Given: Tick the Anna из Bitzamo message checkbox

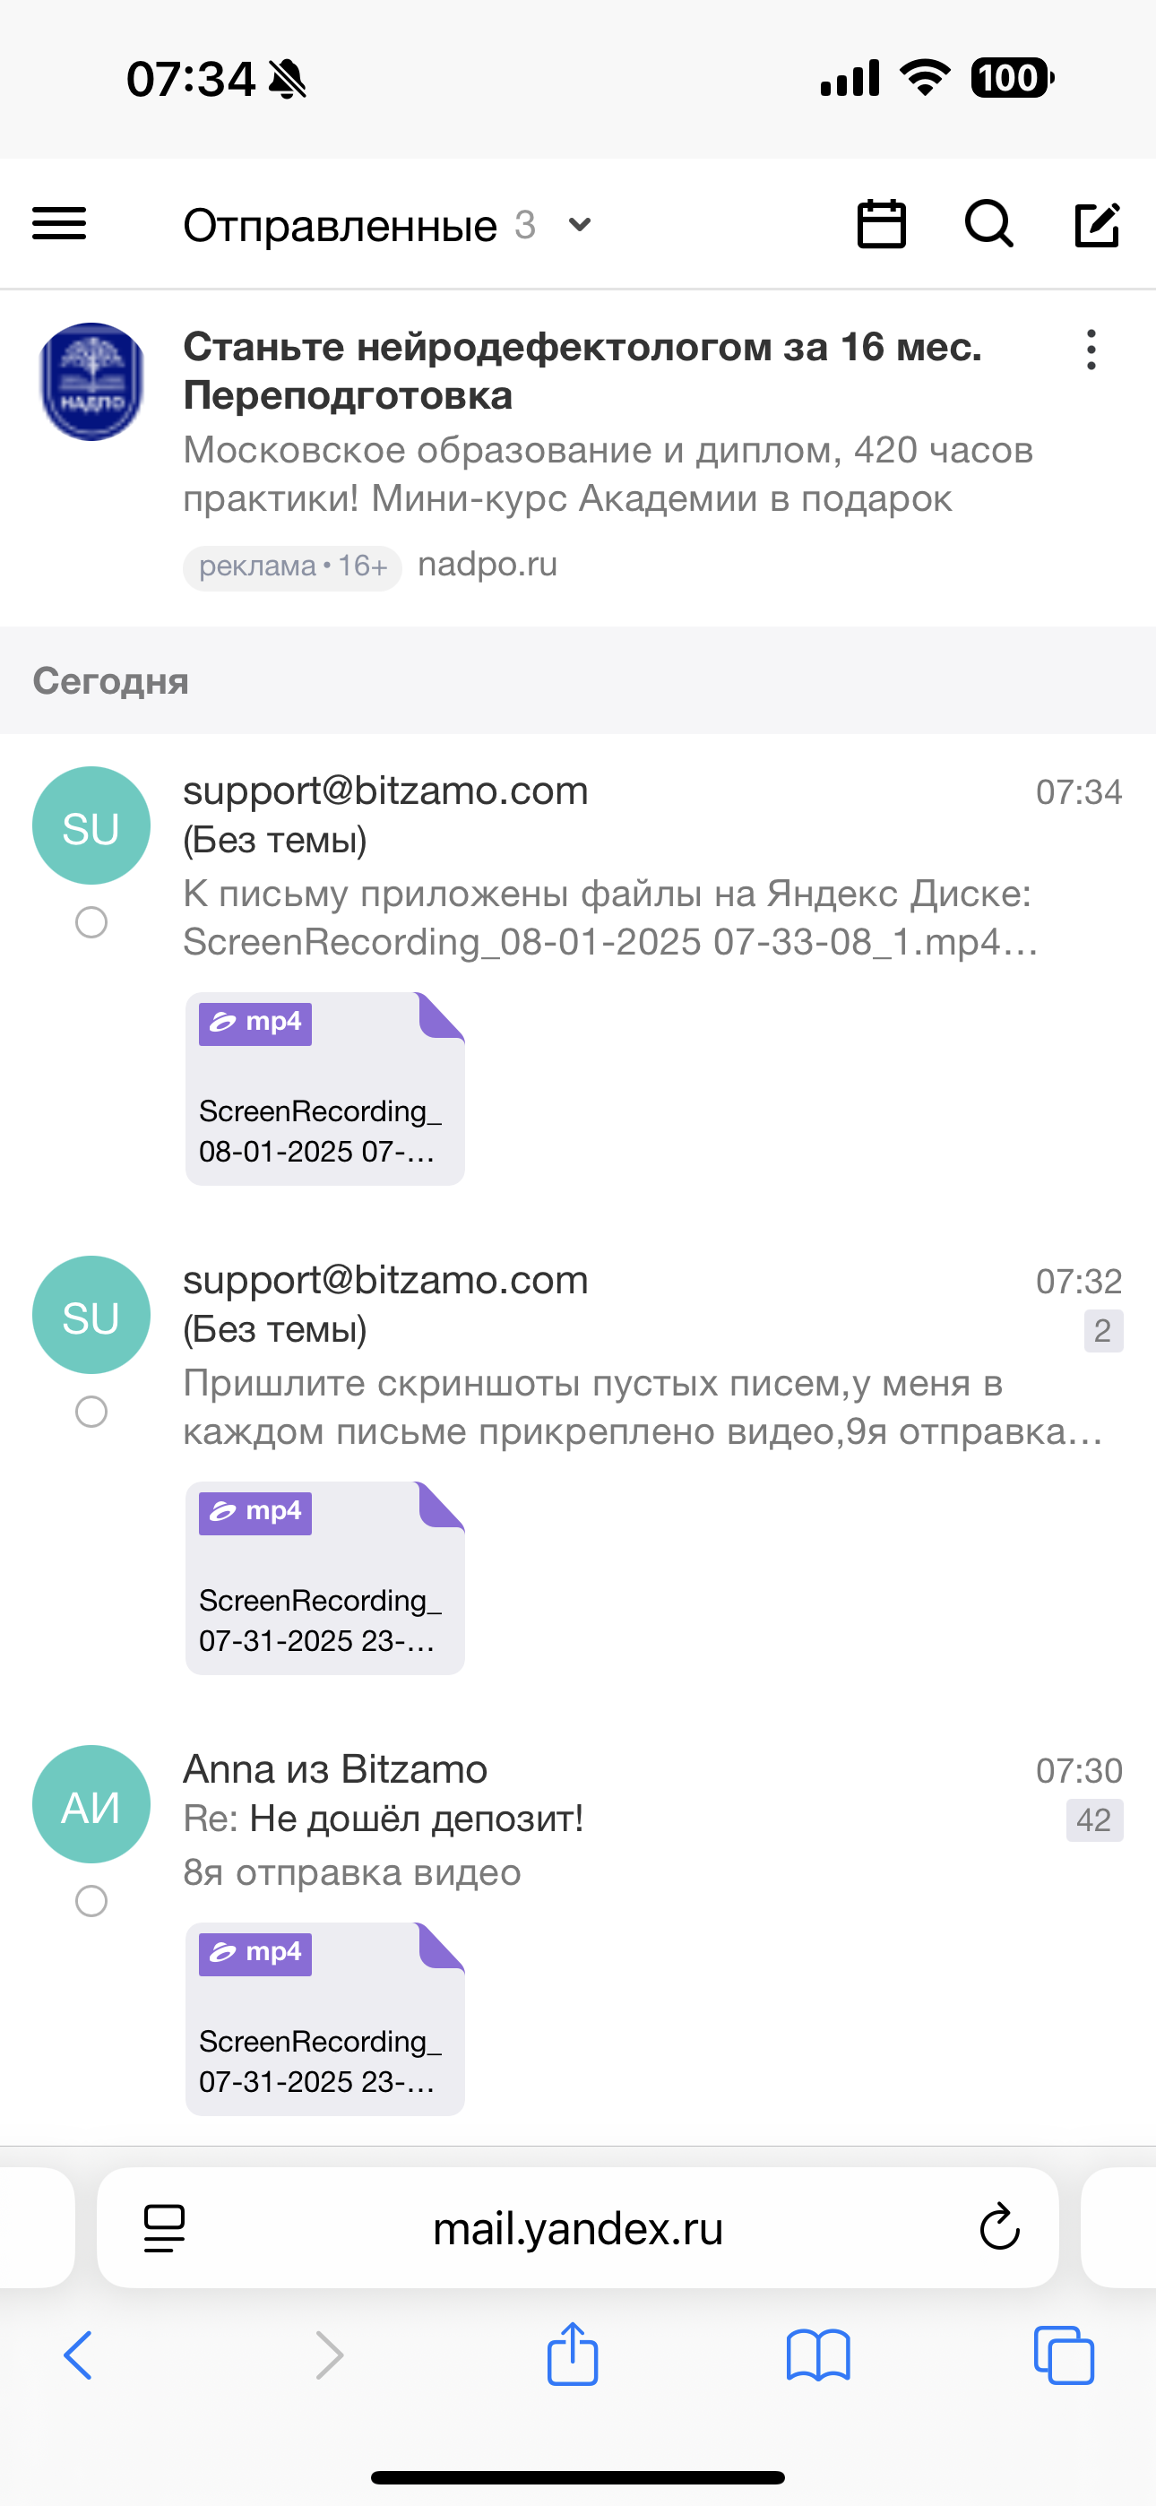Looking at the screenshot, I should pos(91,1901).
